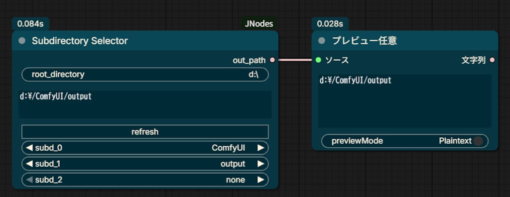Open the subd_1 output dropdown list
This screenshot has height=197, width=510.
tap(145, 164)
